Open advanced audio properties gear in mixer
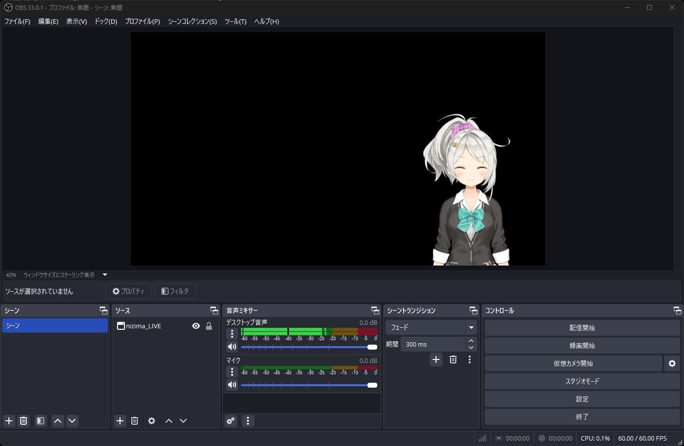This screenshot has height=446, width=684. [230, 421]
